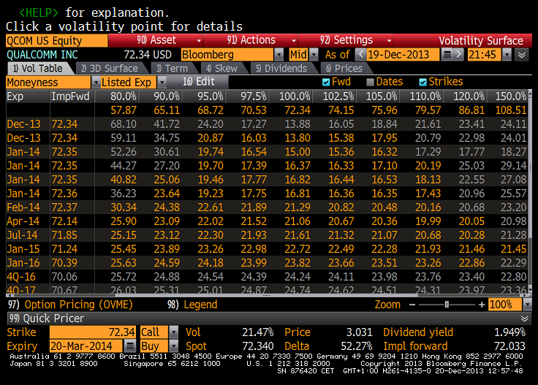Screen dimensions: 538x385
Task: Open the 92) Settings menu
Action: [x=346, y=40]
